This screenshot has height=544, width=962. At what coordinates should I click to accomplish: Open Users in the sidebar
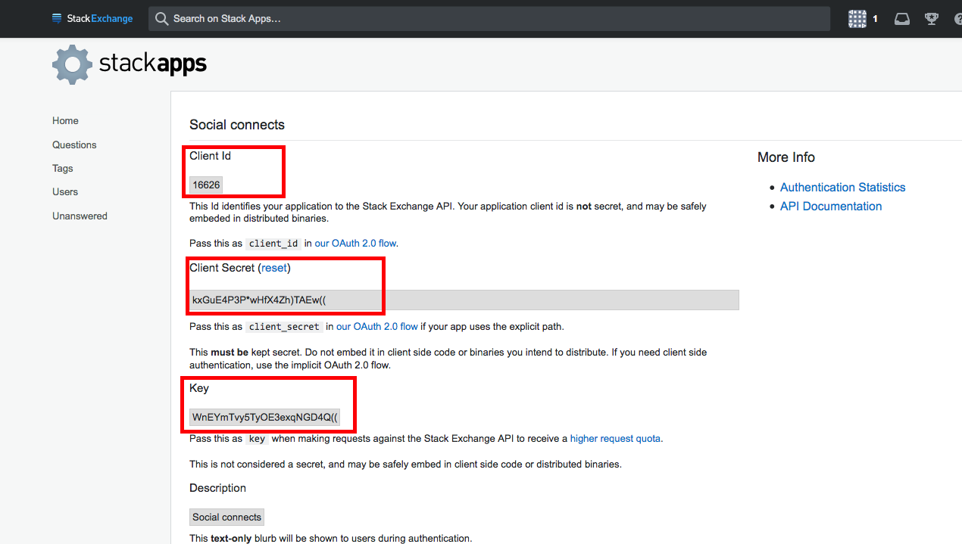coord(65,191)
